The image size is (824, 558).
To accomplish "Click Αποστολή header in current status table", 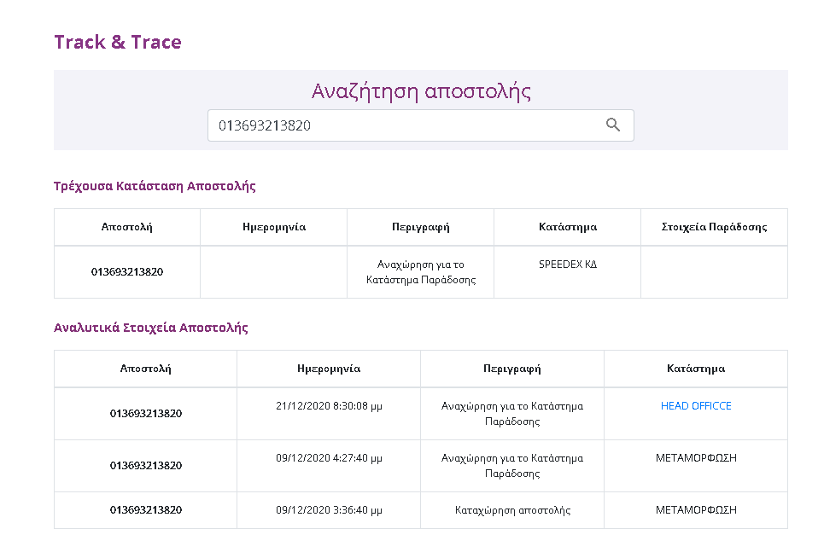I will pyautogui.click(x=127, y=227).
